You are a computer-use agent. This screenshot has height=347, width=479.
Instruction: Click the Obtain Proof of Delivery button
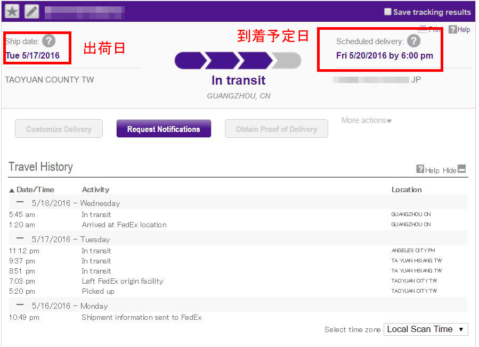pyautogui.click(x=276, y=128)
